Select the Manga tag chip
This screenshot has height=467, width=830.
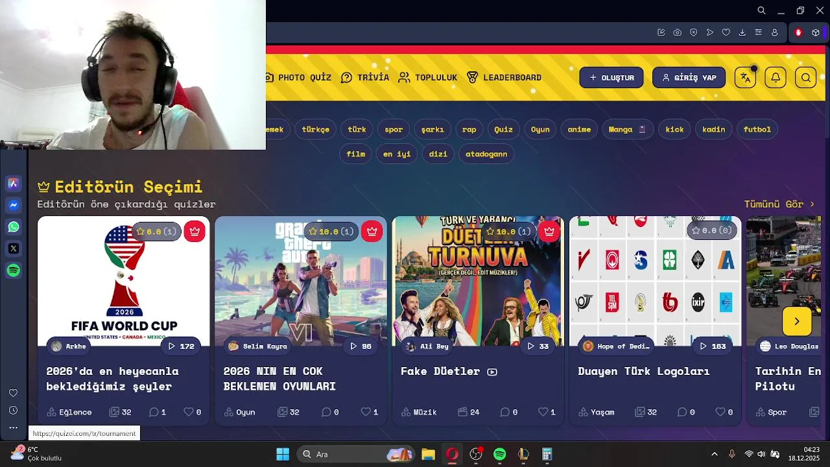tap(627, 130)
